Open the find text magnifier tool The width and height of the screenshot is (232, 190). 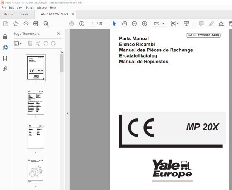(x=46, y=24)
